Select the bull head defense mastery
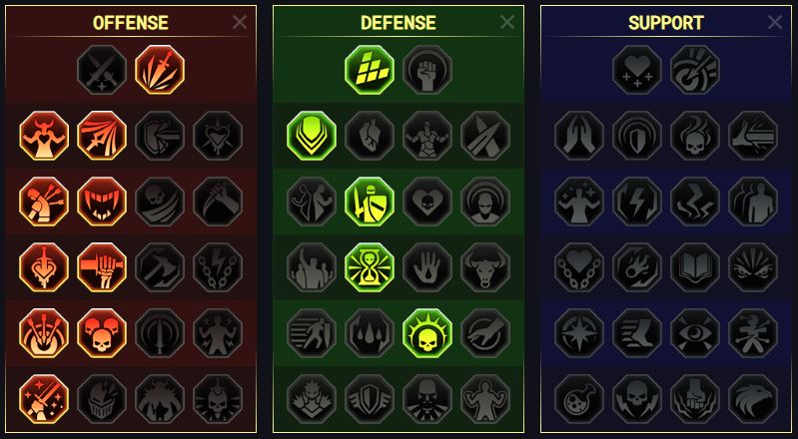Viewport: 798px width, 439px height. click(485, 267)
